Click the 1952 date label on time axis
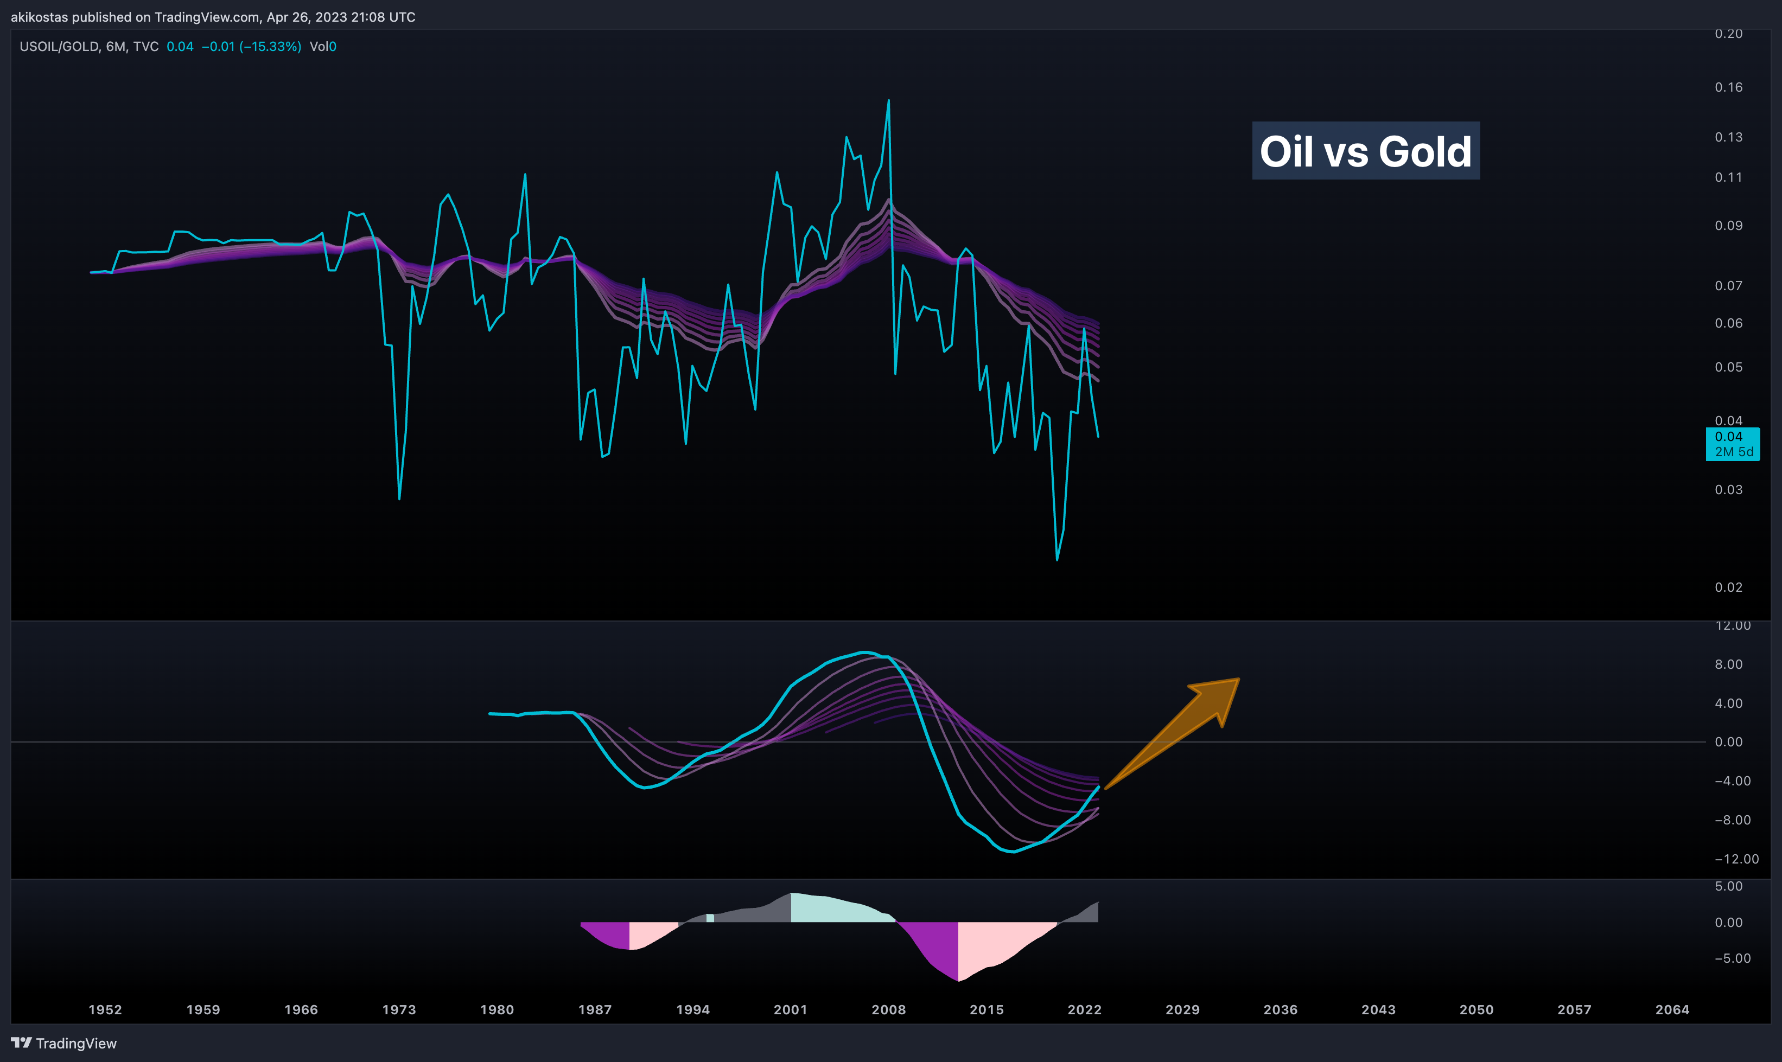1782x1062 pixels. [105, 1010]
